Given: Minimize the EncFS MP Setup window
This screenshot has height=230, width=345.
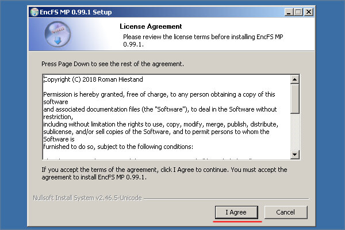Looking at the screenshot, I should [289, 12].
